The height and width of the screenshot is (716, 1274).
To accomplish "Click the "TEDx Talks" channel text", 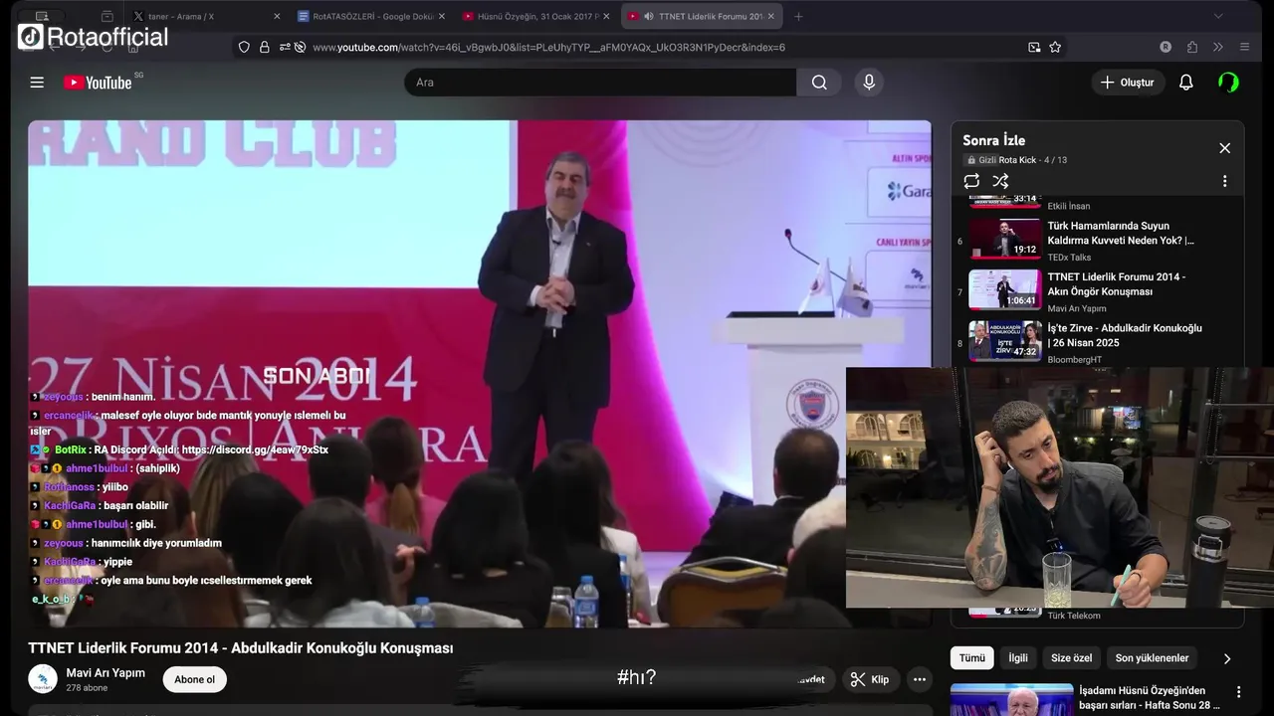I will click(x=1069, y=258).
